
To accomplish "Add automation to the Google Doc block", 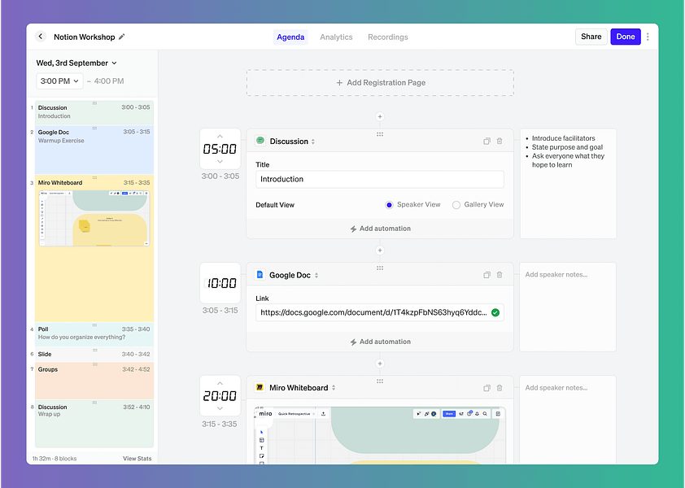I will tap(380, 342).
